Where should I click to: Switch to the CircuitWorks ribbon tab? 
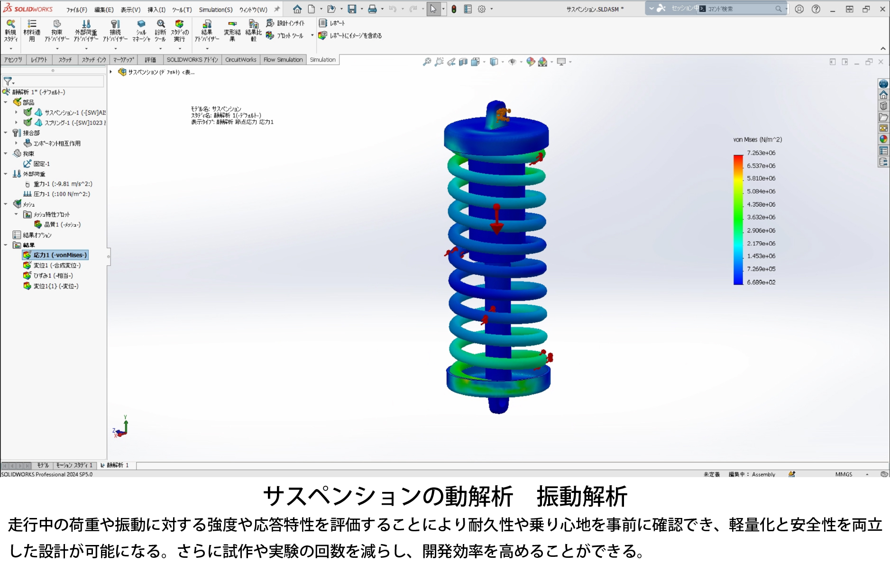coord(240,60)
